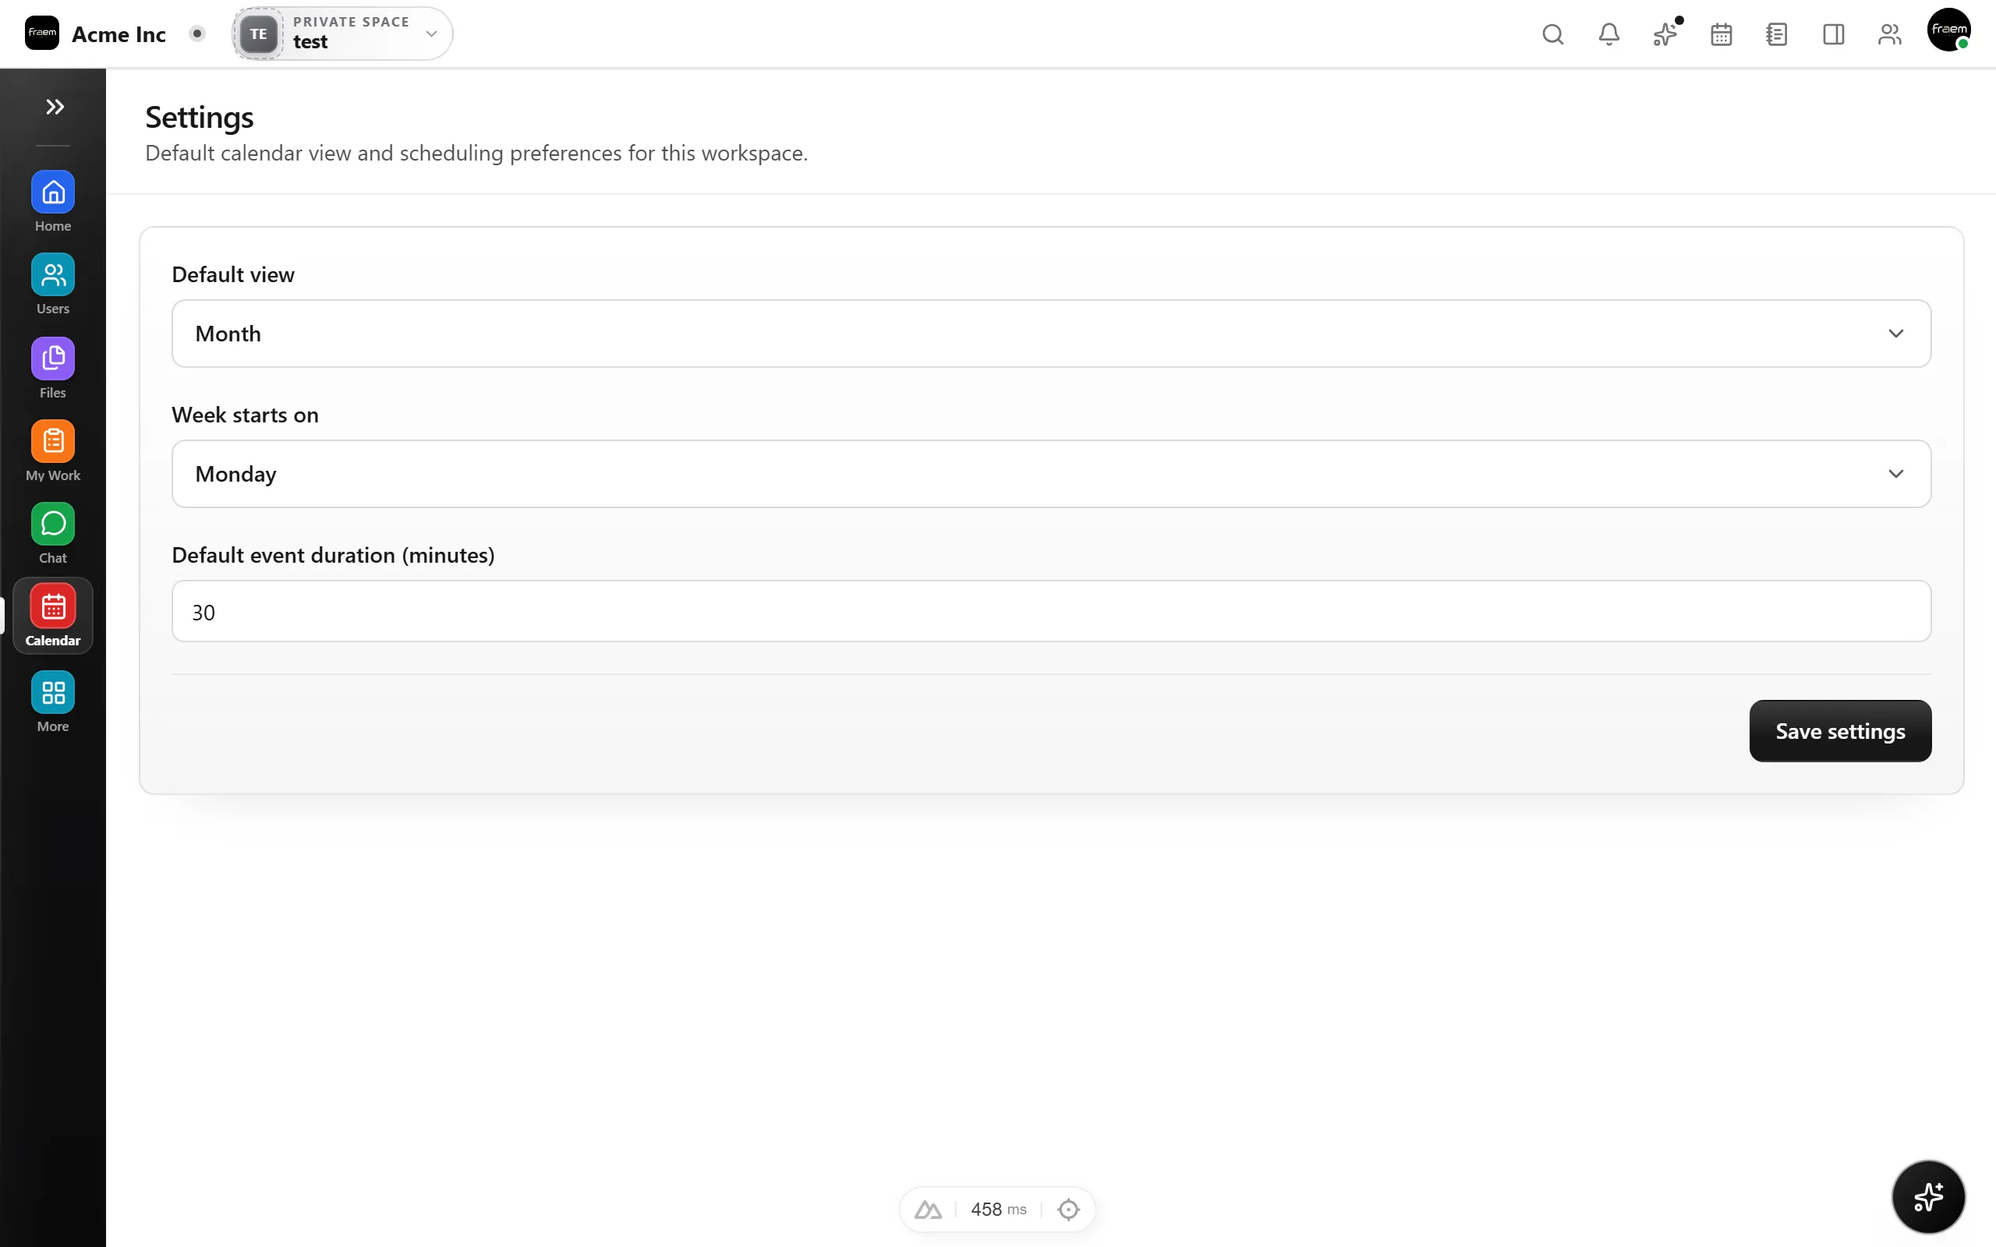Image resolution: width=1996 pixels, height=1247 pixels.
Task: Open the AI sparkle icon in header
Action: pos(1665,34)
